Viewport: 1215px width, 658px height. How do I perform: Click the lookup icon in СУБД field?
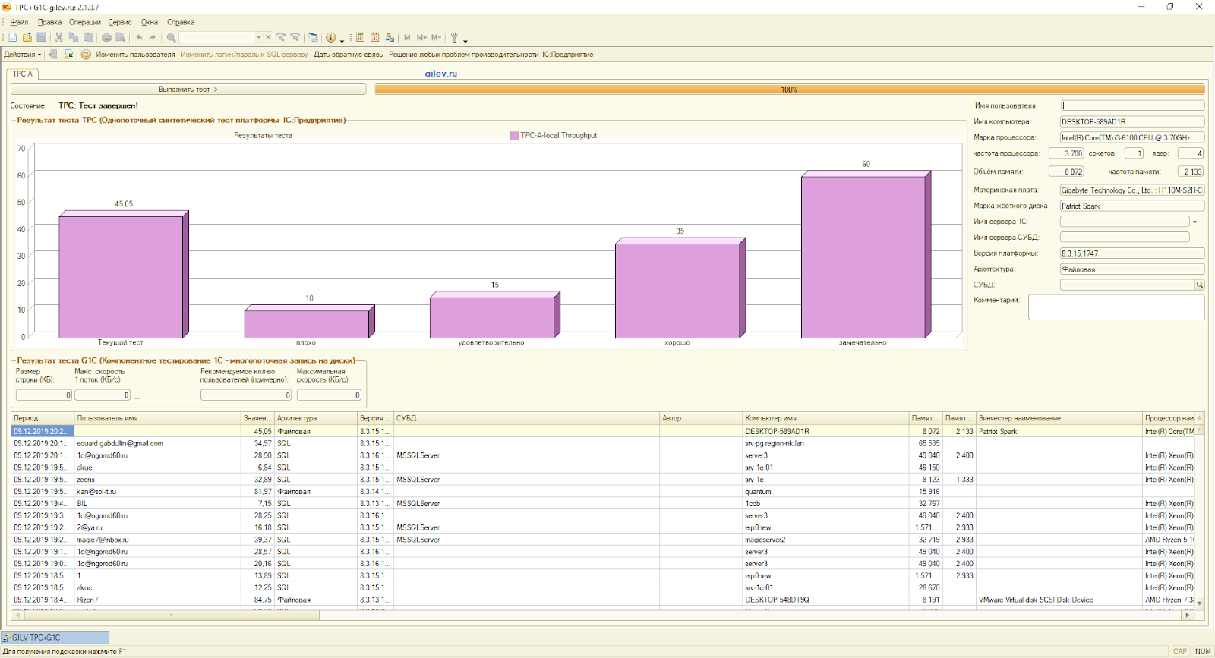tap(1200, 285)
